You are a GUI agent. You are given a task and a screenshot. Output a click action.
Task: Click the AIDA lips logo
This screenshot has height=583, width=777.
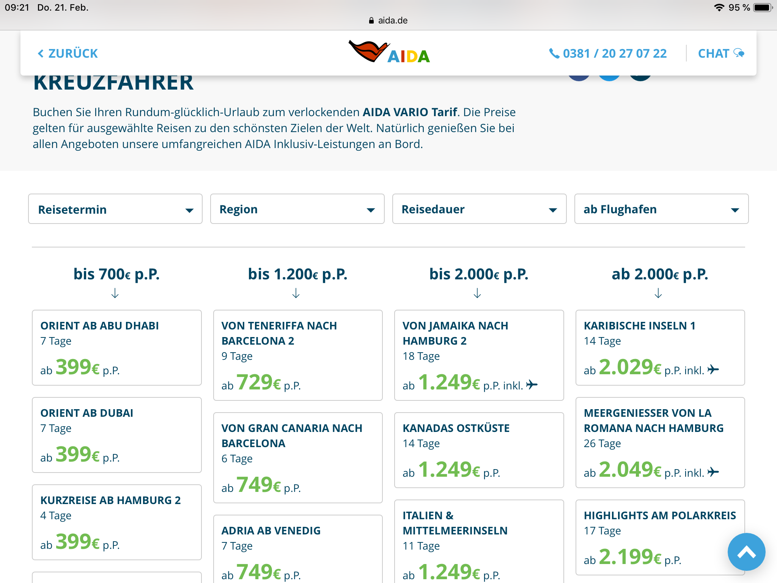pos(368,51)
